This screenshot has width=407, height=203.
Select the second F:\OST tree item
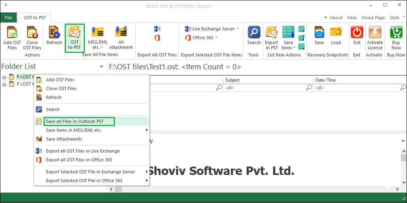[25, 84]
